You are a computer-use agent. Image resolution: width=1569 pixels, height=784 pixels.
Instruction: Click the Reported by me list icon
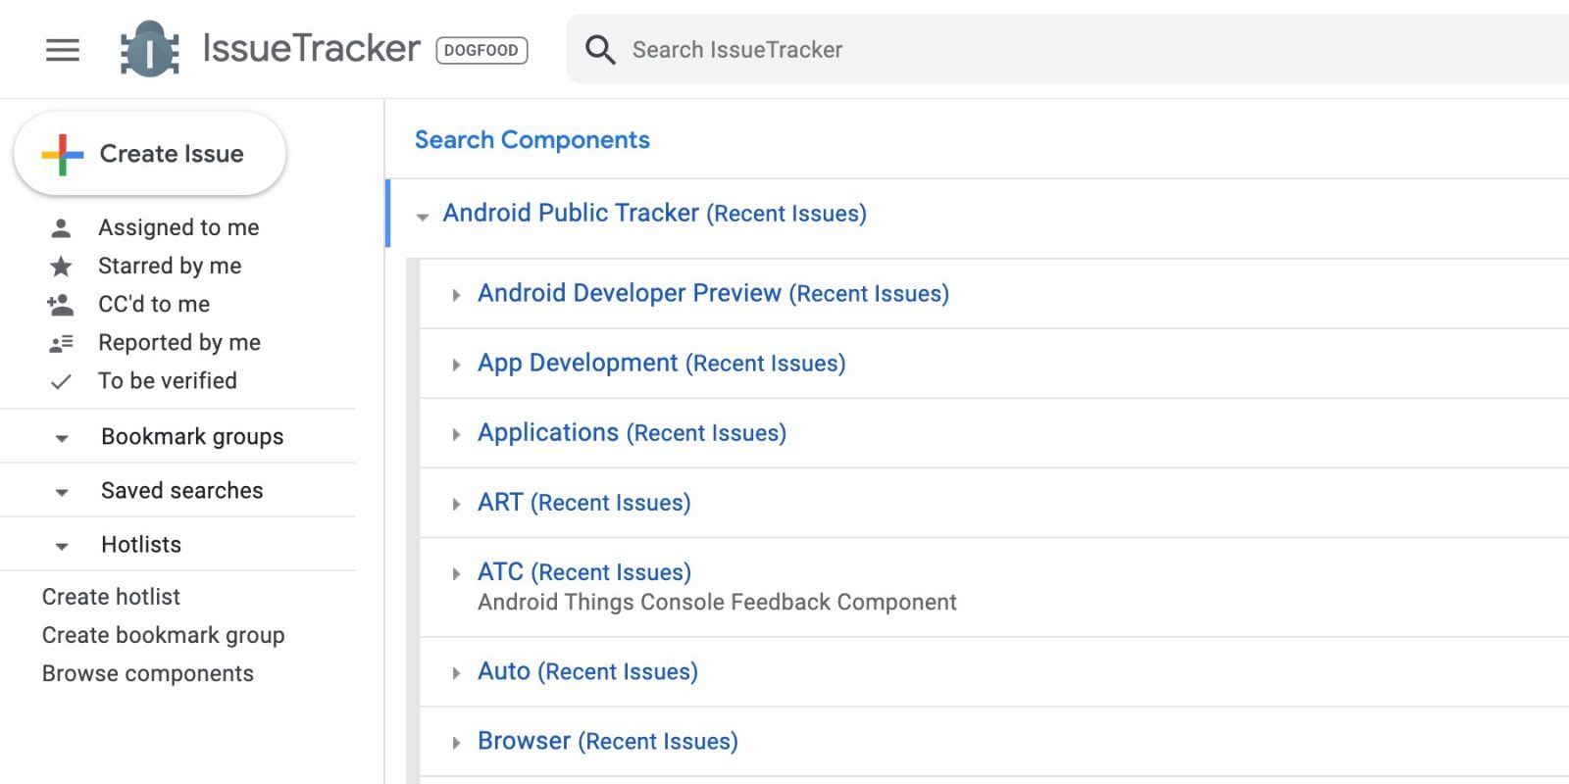[61, 343]
